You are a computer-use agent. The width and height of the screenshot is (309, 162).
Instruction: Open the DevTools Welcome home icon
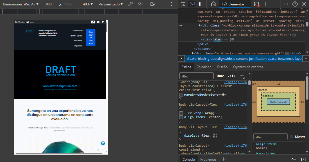tap(213, 4)
